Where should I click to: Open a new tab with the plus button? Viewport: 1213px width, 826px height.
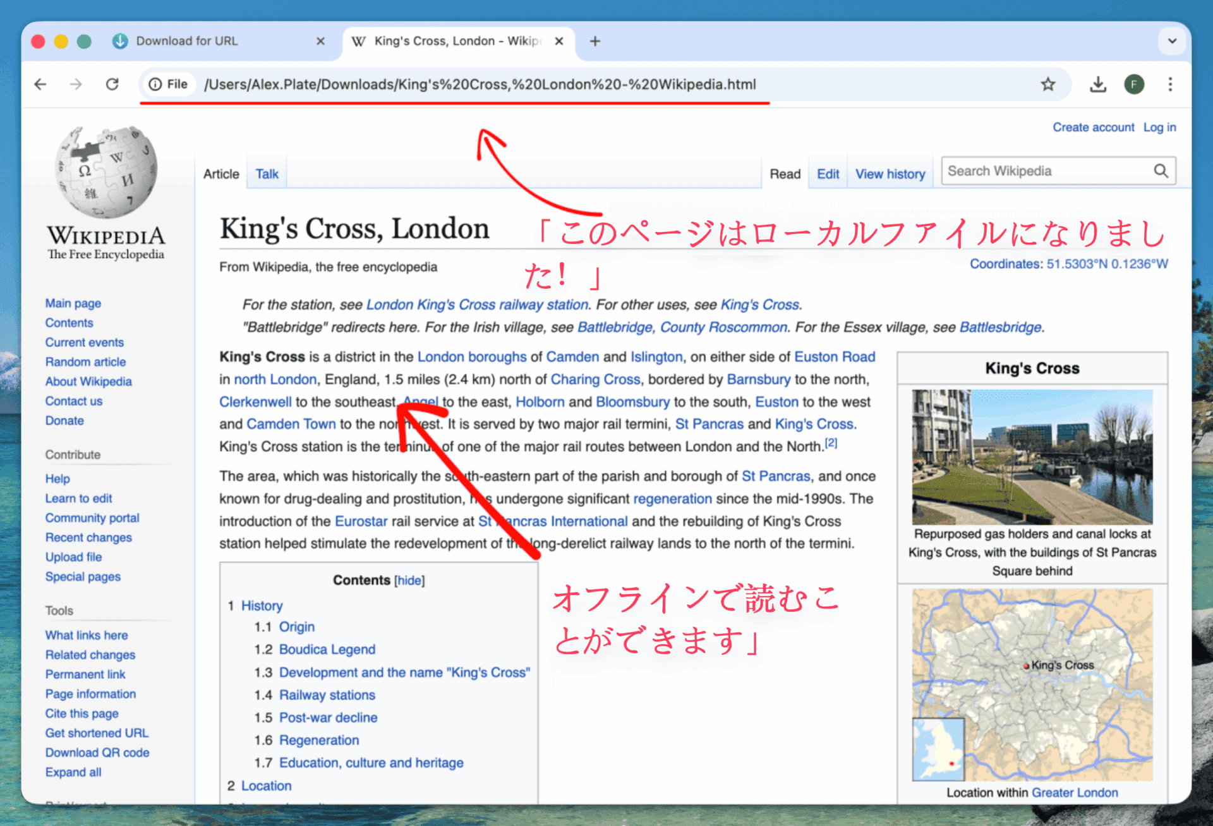[594, 41]
